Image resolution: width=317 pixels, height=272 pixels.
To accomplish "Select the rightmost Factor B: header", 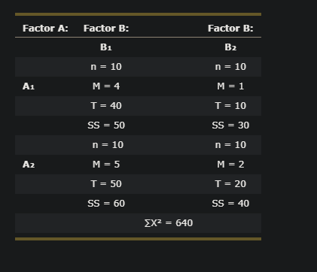I will coord(230,29).
